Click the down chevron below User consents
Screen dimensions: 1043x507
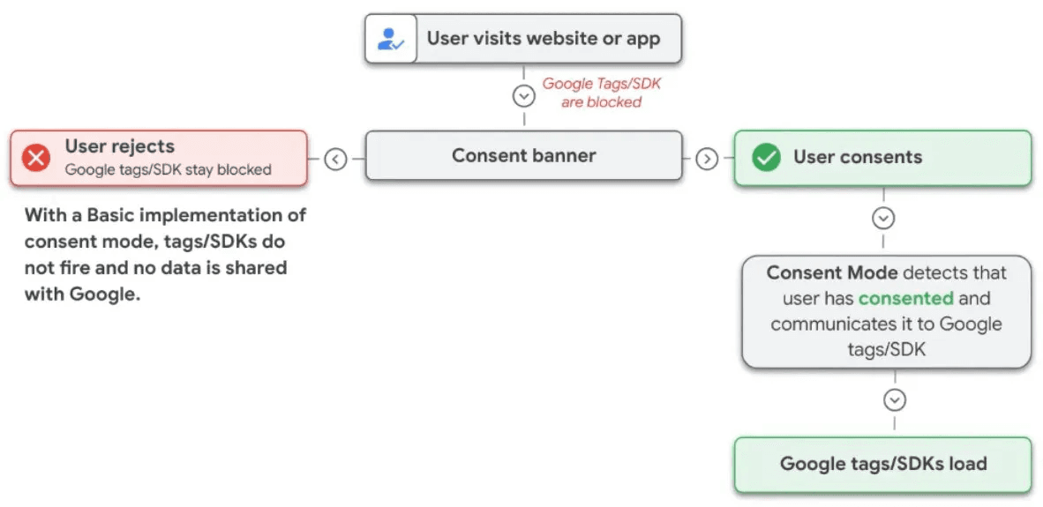tap(883, 218)
